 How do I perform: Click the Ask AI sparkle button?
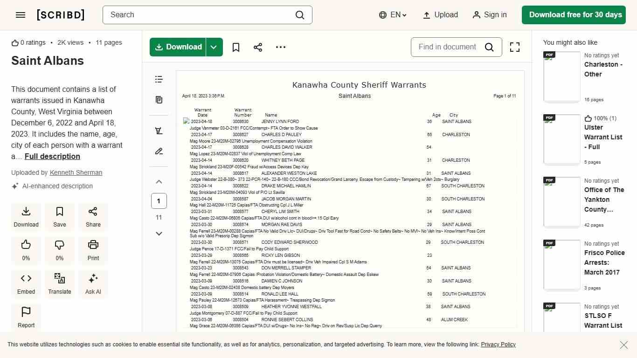point(93,283)
